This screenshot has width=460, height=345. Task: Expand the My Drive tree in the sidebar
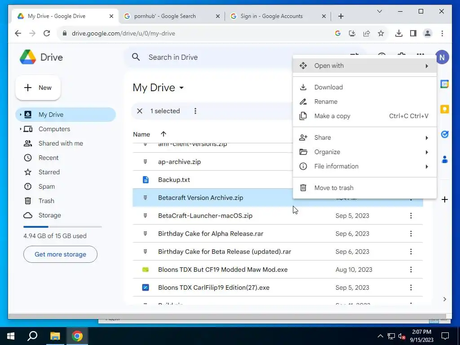click(21, 115)
